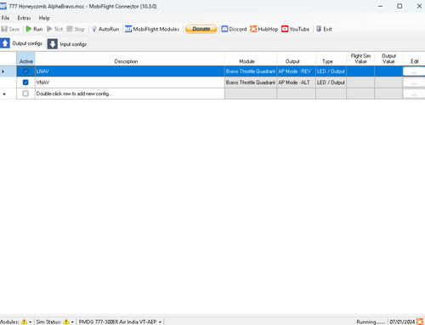Click the HubHop icon in status bar

tap(420, 322)
